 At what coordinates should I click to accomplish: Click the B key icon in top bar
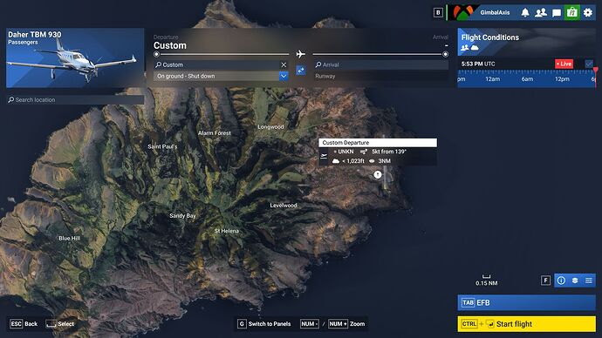[x=438, y=13]
